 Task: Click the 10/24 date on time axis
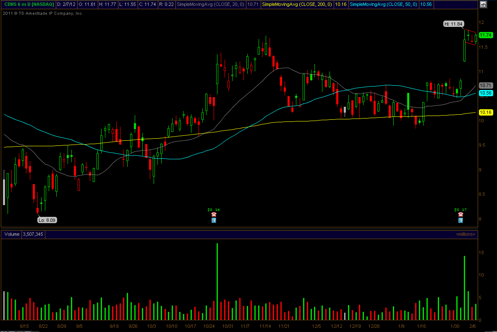(209, 326)
